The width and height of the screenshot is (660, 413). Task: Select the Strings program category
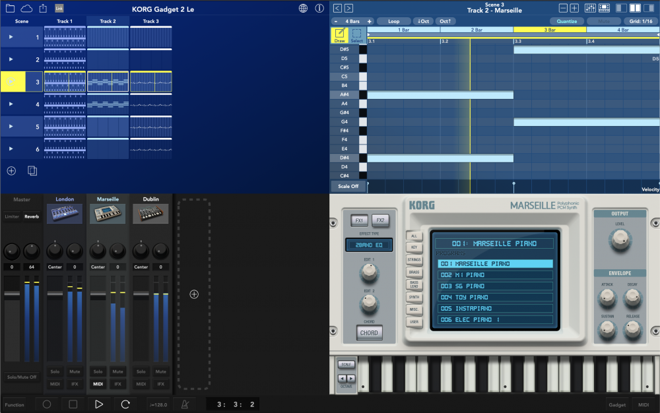414,259
